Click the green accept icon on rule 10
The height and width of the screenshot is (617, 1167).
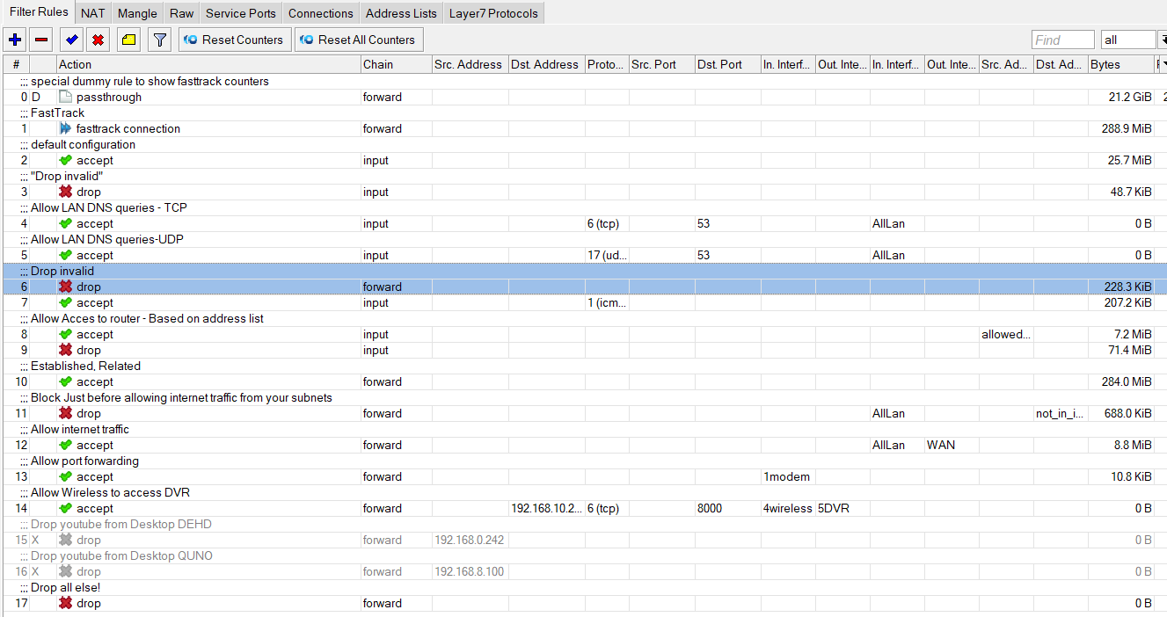point(66,381)
